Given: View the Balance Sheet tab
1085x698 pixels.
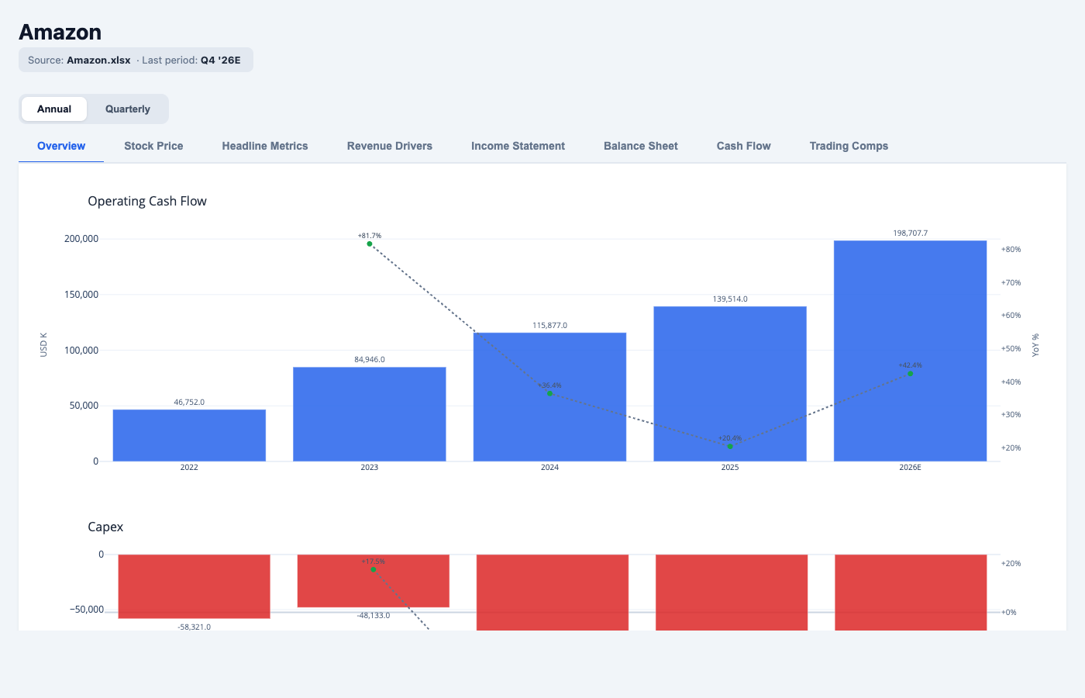Looking at the screenshot, I should pyautogui.click(x=640, y=146).
